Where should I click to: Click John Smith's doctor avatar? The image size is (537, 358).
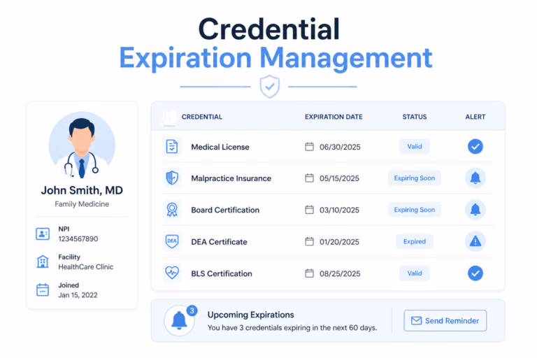coord(82,145)
